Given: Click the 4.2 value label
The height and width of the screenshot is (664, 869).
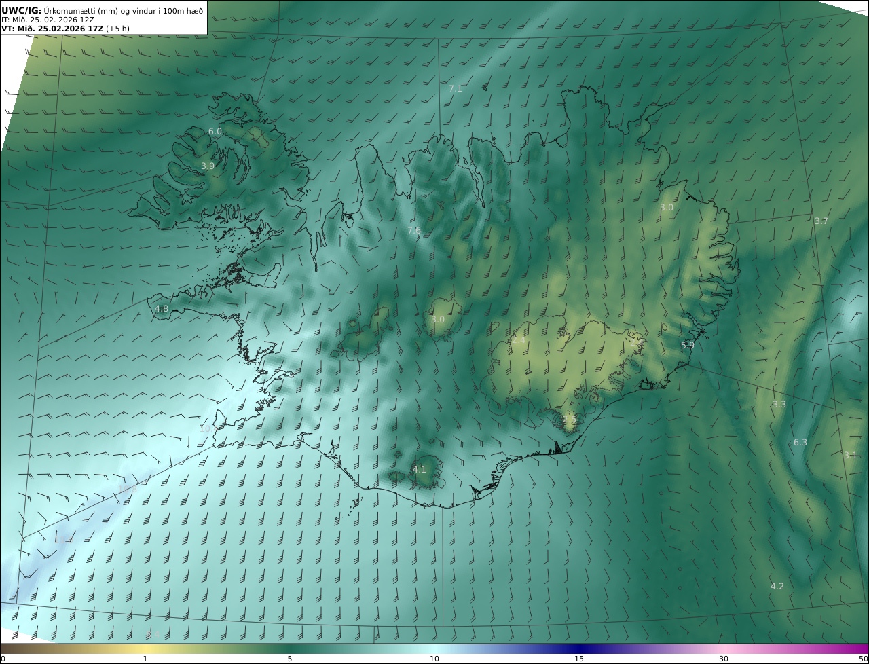Looking at the screenshot, I should click(777, 586).
